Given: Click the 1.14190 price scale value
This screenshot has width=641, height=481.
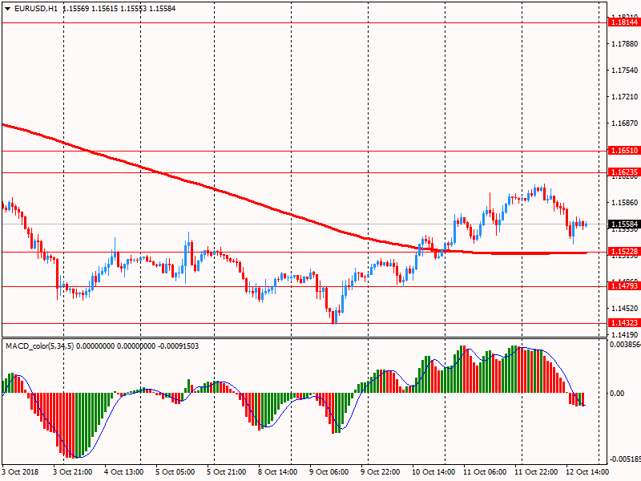Looking at the screenshot, I should pos(625,334).
